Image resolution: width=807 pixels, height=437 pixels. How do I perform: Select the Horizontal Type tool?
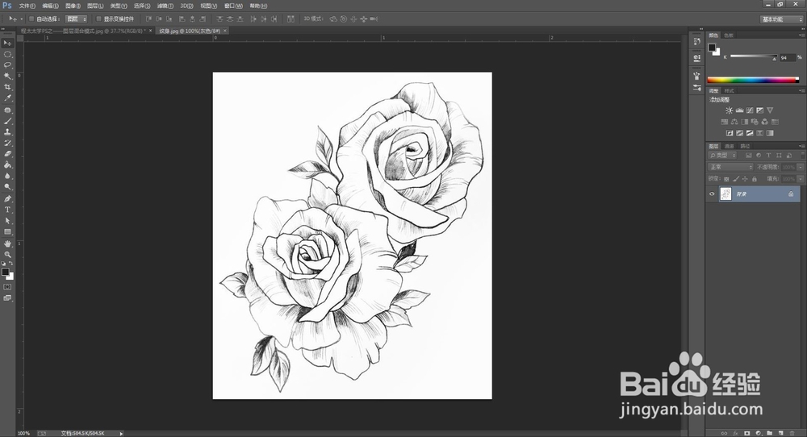7,210
